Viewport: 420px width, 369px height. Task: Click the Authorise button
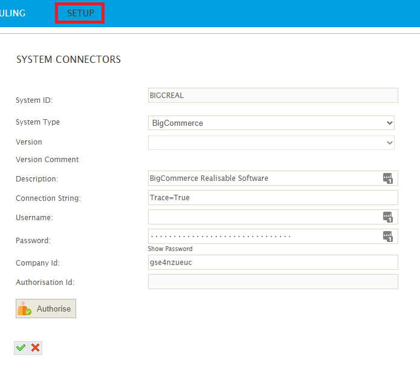pyautogui.click(x=46, y=309)
